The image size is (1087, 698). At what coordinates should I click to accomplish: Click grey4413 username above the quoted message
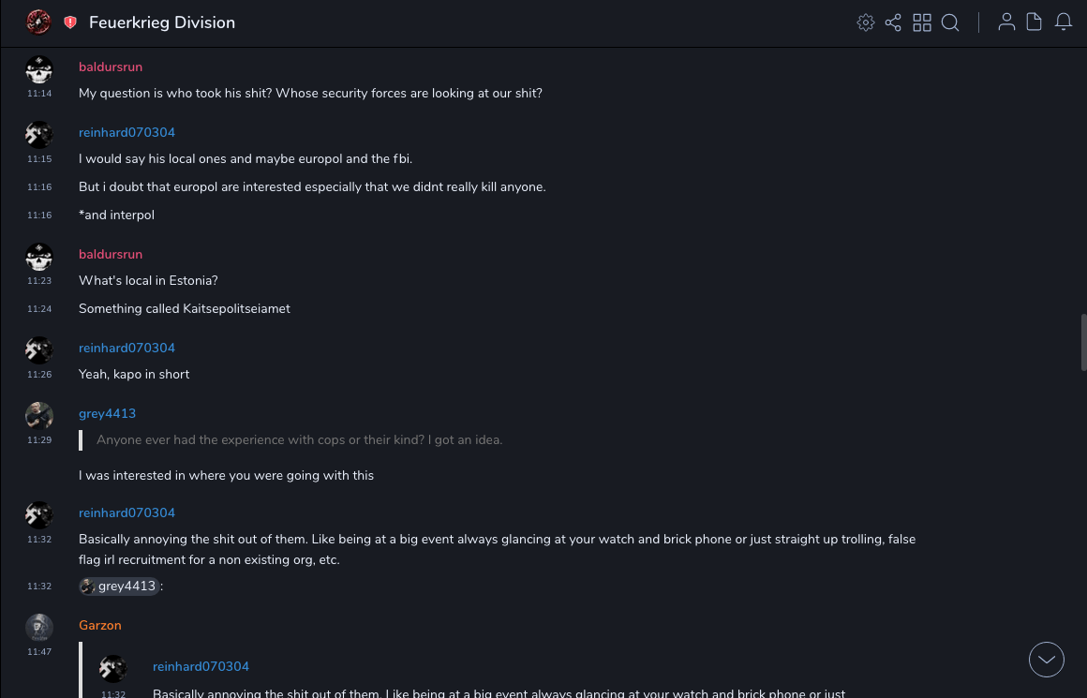105,413
